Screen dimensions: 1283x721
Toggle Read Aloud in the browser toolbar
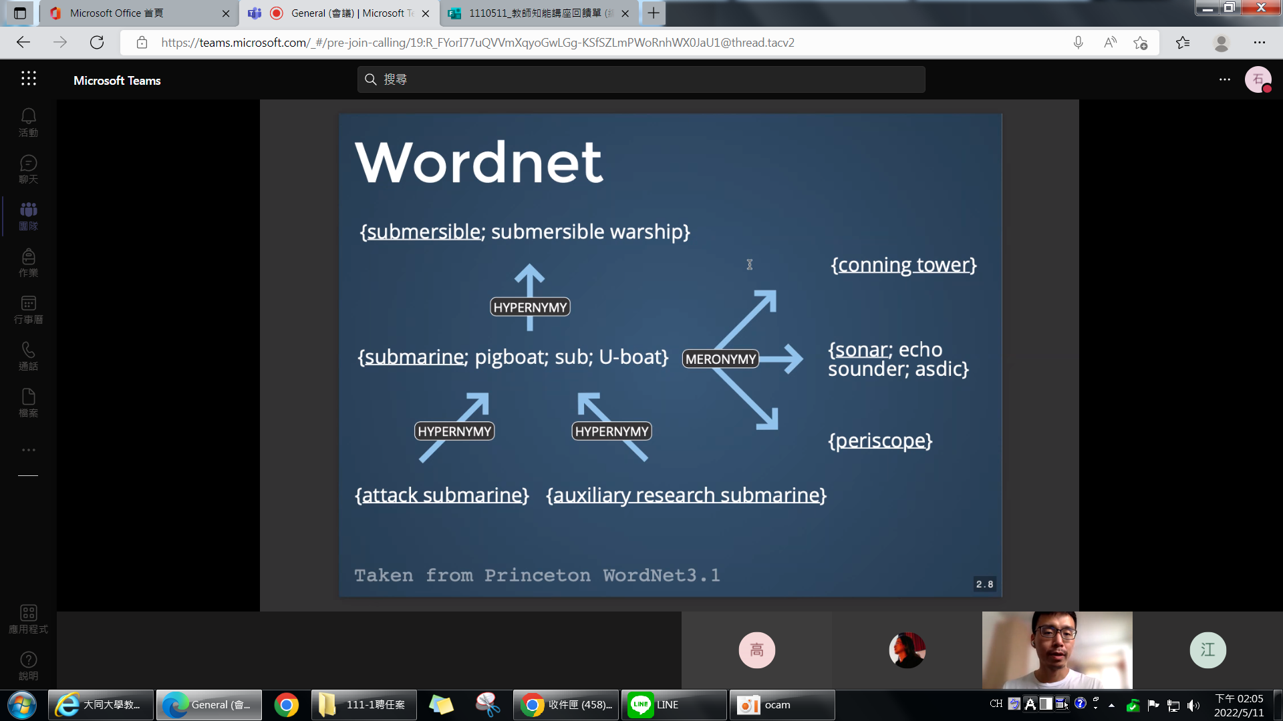click(x=1109, y=42)
